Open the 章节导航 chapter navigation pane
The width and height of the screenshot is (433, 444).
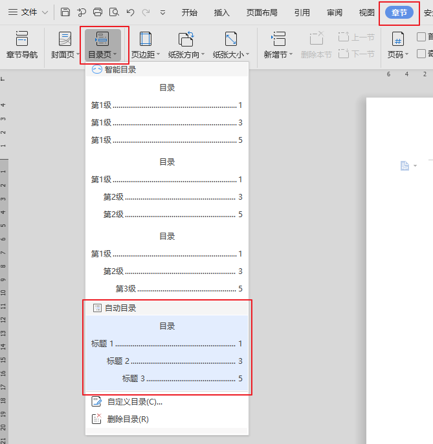coord(21,45)
